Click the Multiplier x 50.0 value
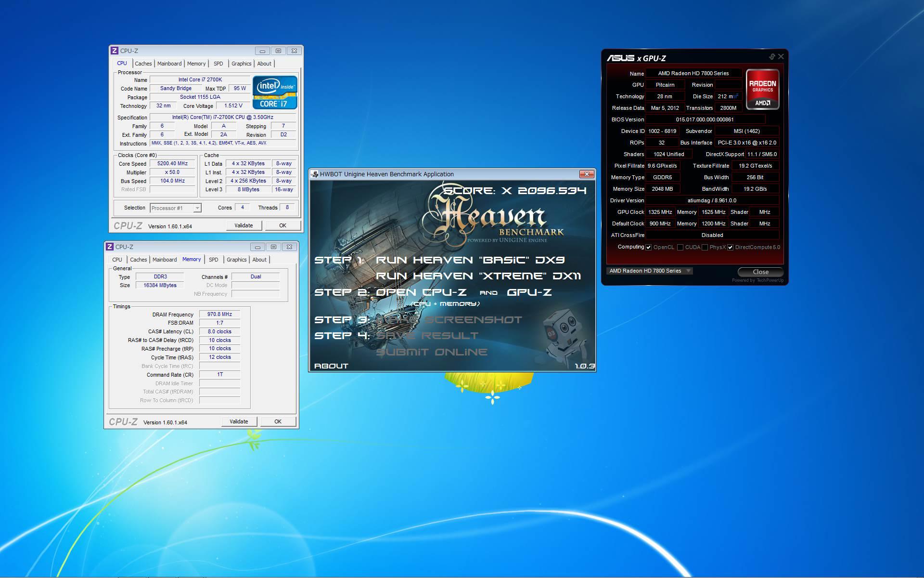This screenshot has height=578, width=924. [x=172, y=172]
